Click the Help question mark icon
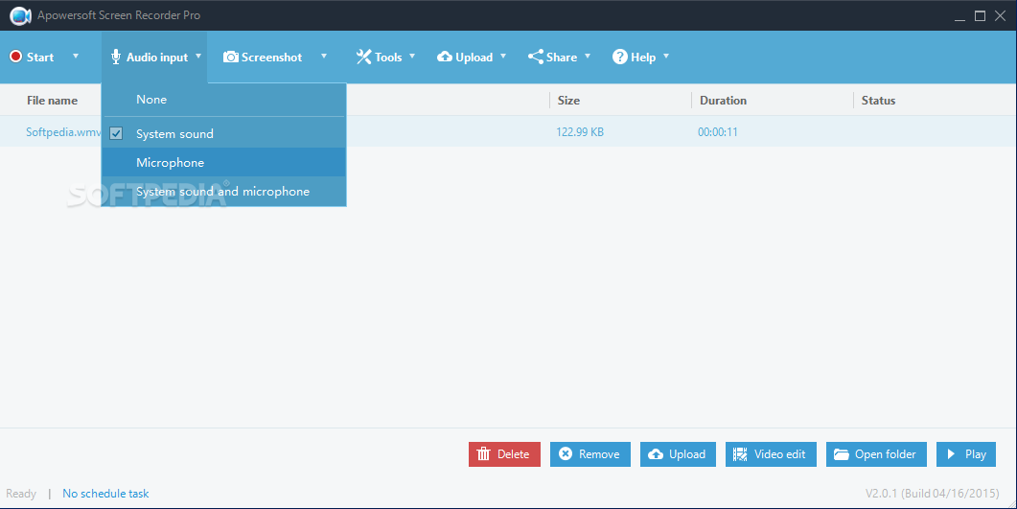This screenshot has height=509, width=1017. point(619,58)
